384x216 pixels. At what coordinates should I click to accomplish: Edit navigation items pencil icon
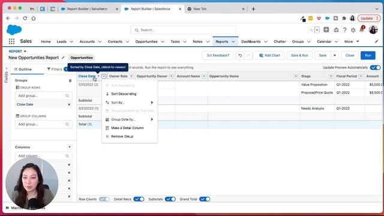pyautogui.click(x=376, y=41)
